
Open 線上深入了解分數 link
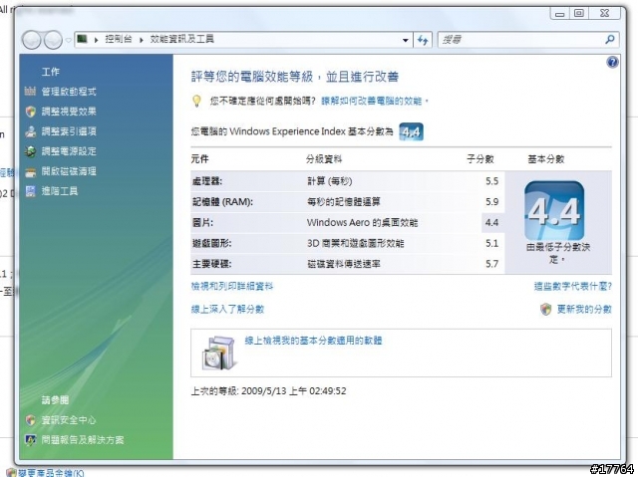(227, 309)
